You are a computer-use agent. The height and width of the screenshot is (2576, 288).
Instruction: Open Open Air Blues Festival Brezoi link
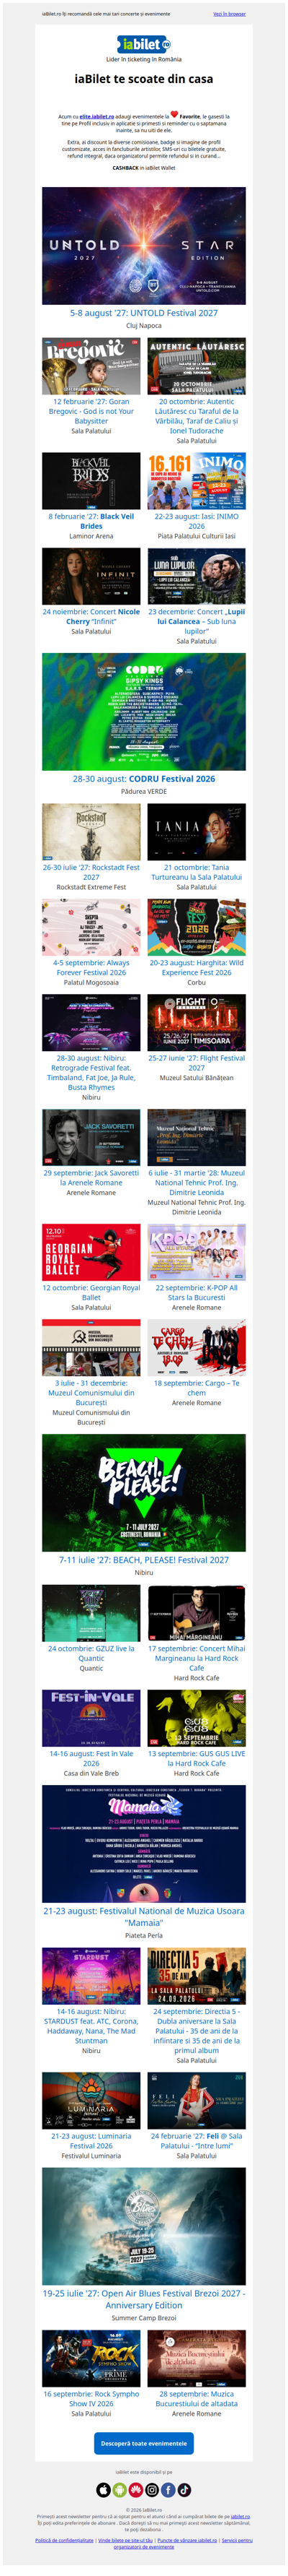click(143, 2300)
